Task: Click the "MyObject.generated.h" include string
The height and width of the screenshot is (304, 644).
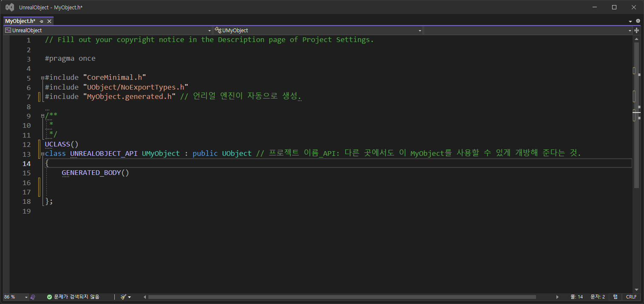Action: [129, 97]
